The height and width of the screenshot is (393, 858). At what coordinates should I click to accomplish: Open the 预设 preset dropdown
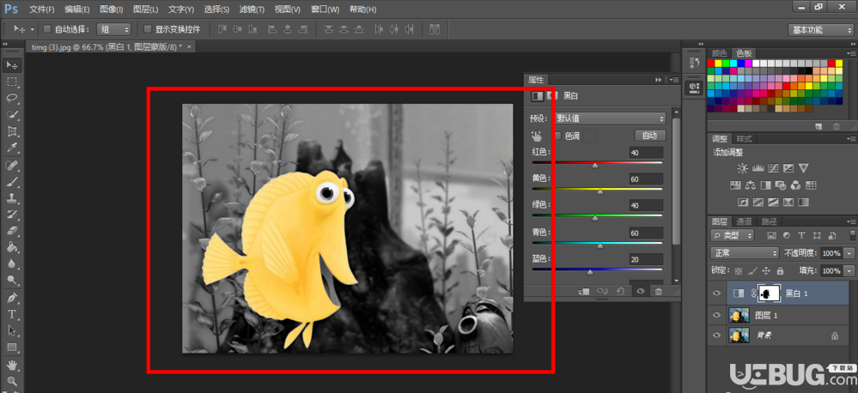pos(610,118)
